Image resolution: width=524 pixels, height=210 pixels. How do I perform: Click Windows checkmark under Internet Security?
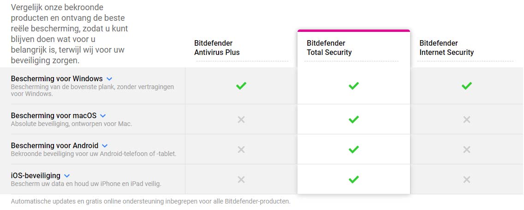click(x=466, y=86)
